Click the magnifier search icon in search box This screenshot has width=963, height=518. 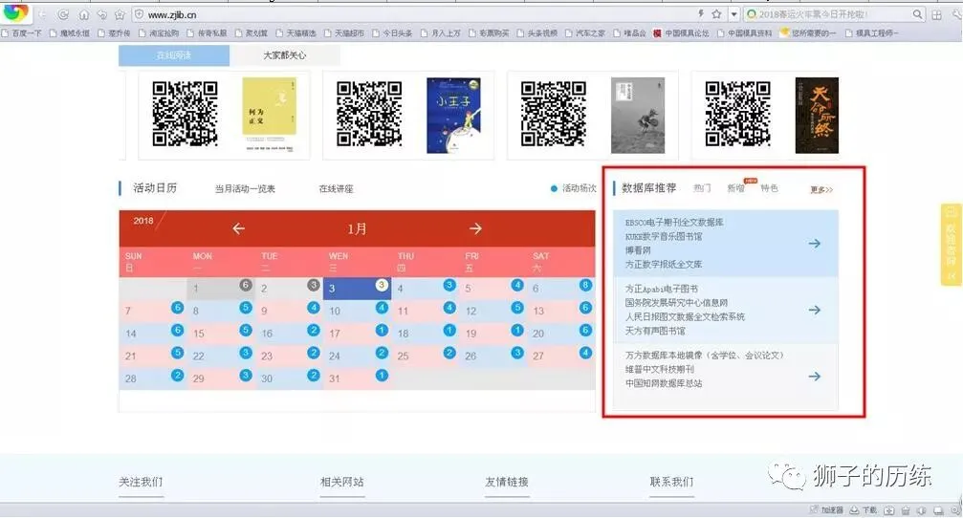(917, 14)
